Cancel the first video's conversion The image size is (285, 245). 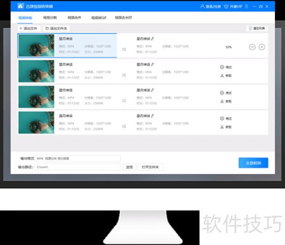click(x=262, y=47)
